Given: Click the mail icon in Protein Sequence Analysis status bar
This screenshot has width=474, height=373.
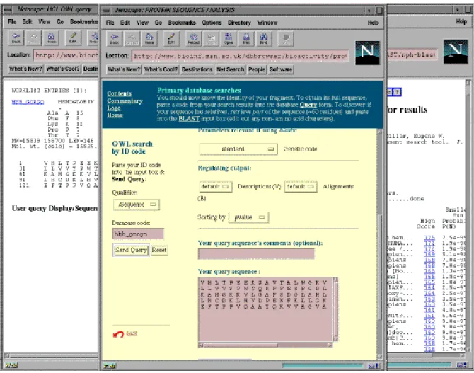Looking at the screenshot, I should click(374, 366).
